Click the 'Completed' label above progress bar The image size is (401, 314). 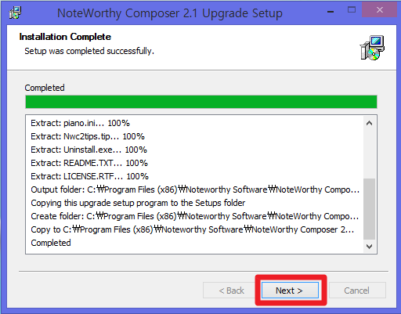click(x=45, y=88)
